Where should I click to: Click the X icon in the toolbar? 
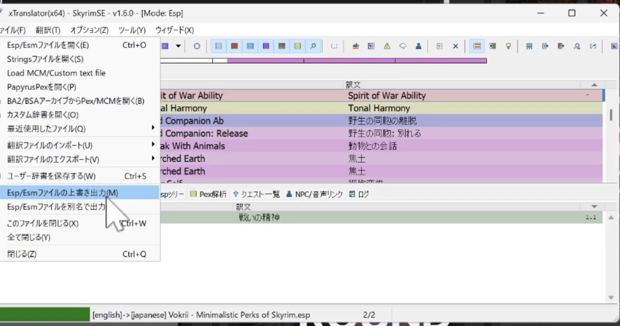point(455,46)
